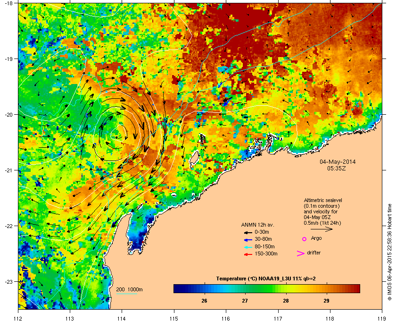Click the 80-150m depth label
This screenshot has width=396, height=321.
pyautogui.click(x=264, y=246)
